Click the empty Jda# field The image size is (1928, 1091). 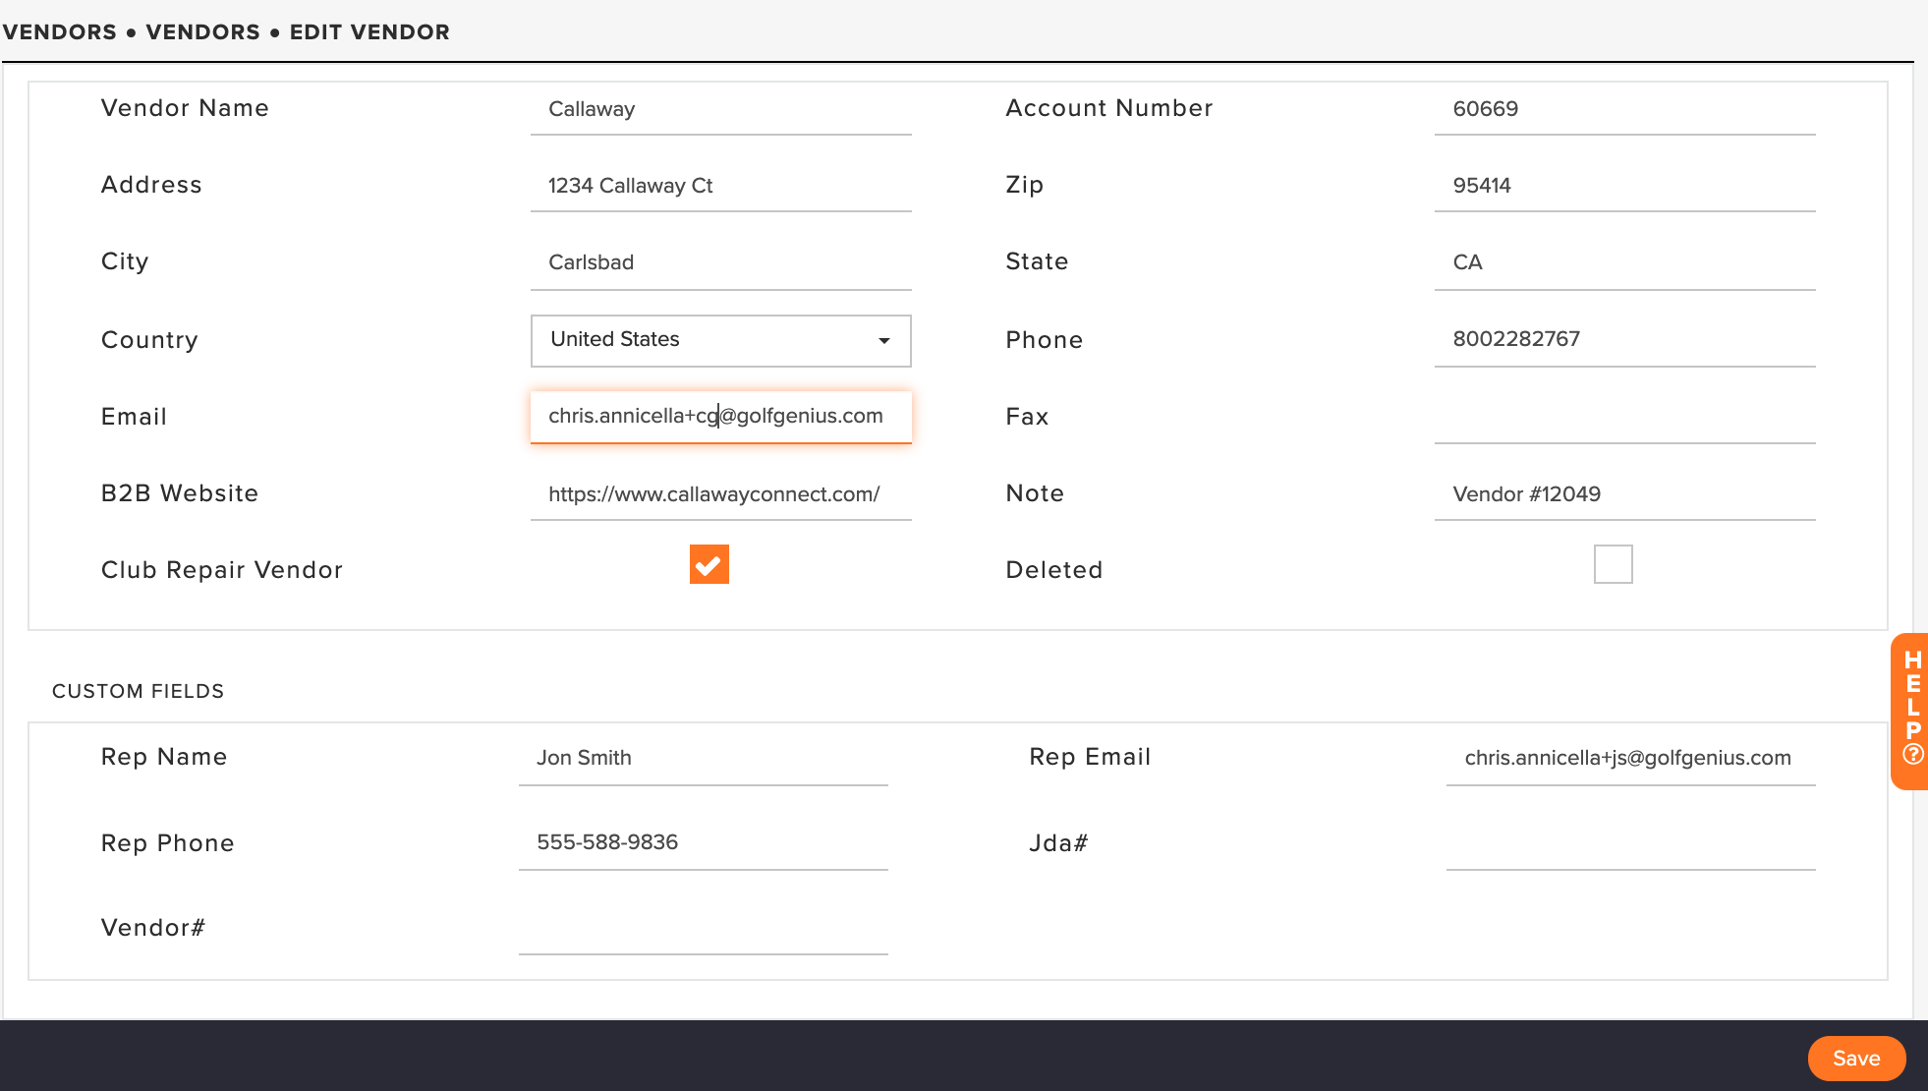[x=1630, y=843]
